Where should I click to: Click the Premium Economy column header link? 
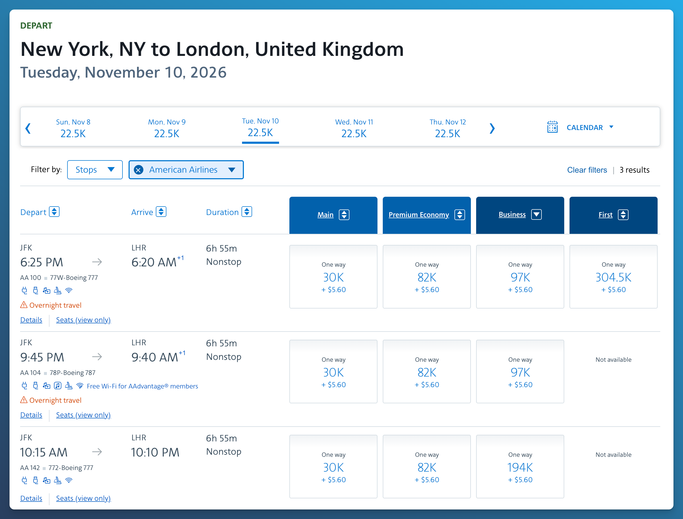click(x=419, y=214)
